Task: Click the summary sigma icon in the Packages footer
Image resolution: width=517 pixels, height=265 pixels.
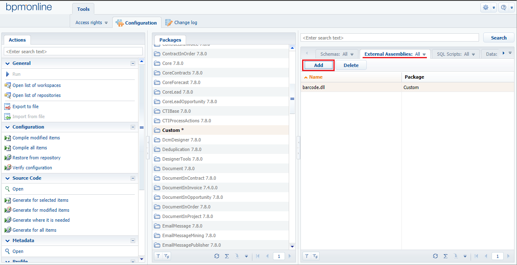Action: pos(227,256)
